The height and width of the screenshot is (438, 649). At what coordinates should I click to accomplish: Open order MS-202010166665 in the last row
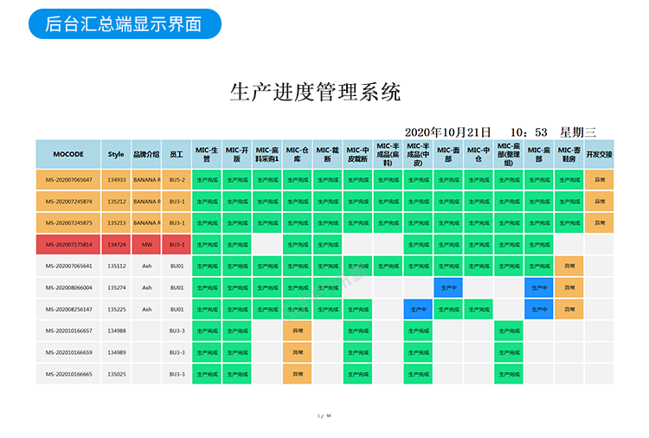[68, 375]
